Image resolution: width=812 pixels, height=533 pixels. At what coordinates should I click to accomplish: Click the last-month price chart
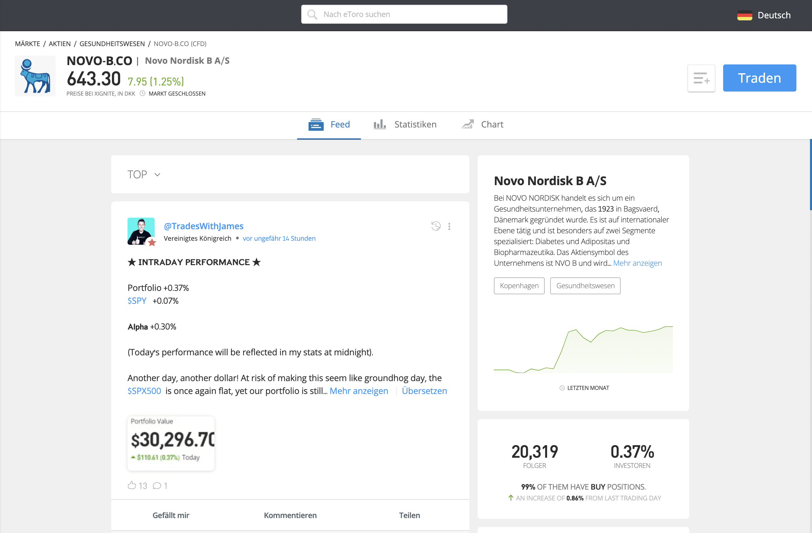(583, 349)
